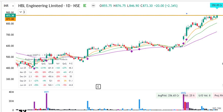The width and height of the screenshot is (223, 112).
Task: Click the Sales column header
Action: click(51, 64)
